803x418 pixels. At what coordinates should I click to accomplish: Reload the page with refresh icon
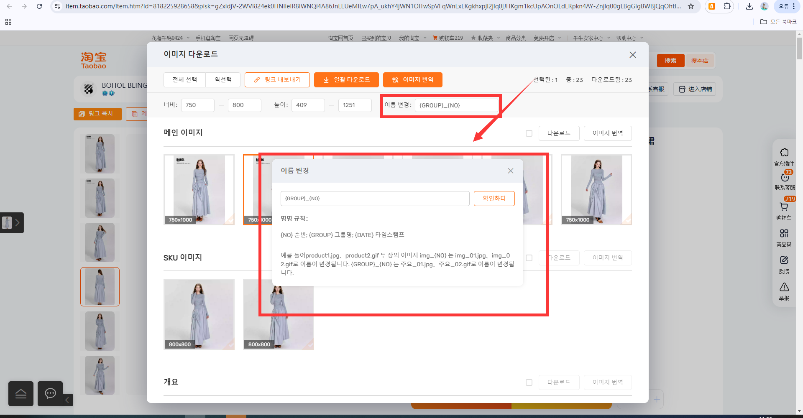(39, 6)
